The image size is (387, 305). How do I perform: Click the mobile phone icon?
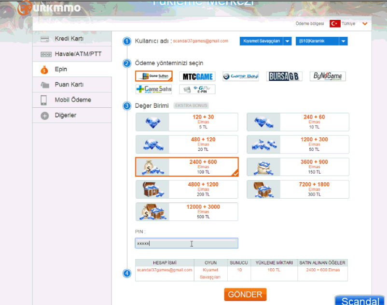click(44, 100)
